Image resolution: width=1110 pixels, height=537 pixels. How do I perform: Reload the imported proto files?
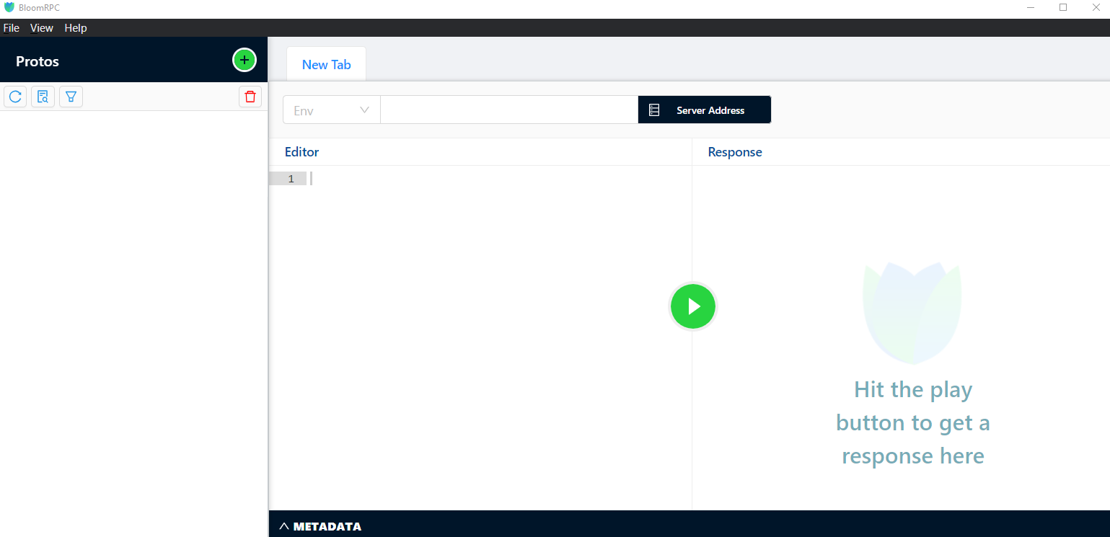15,96
